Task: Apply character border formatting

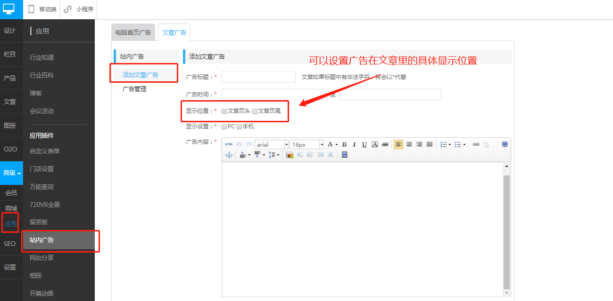Action: click(374, 144)
